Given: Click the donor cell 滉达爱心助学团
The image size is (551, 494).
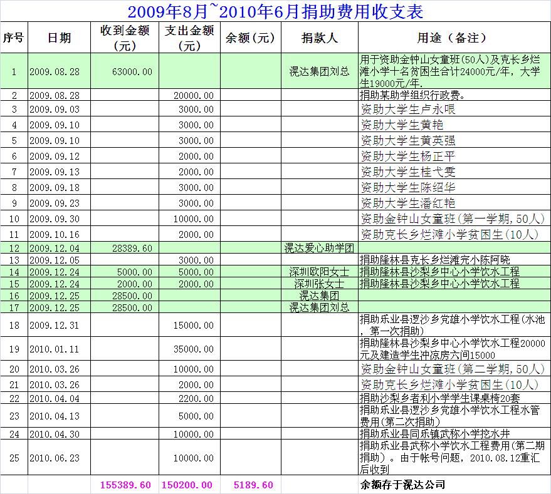Looking at the screenshot, I should 320,248.
